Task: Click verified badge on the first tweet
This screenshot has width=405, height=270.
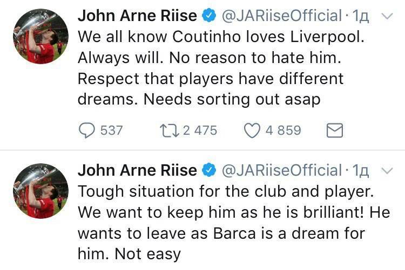Action: [209, 16]
